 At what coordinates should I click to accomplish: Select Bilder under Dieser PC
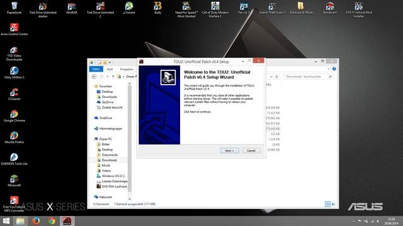(x=103, y=144)
